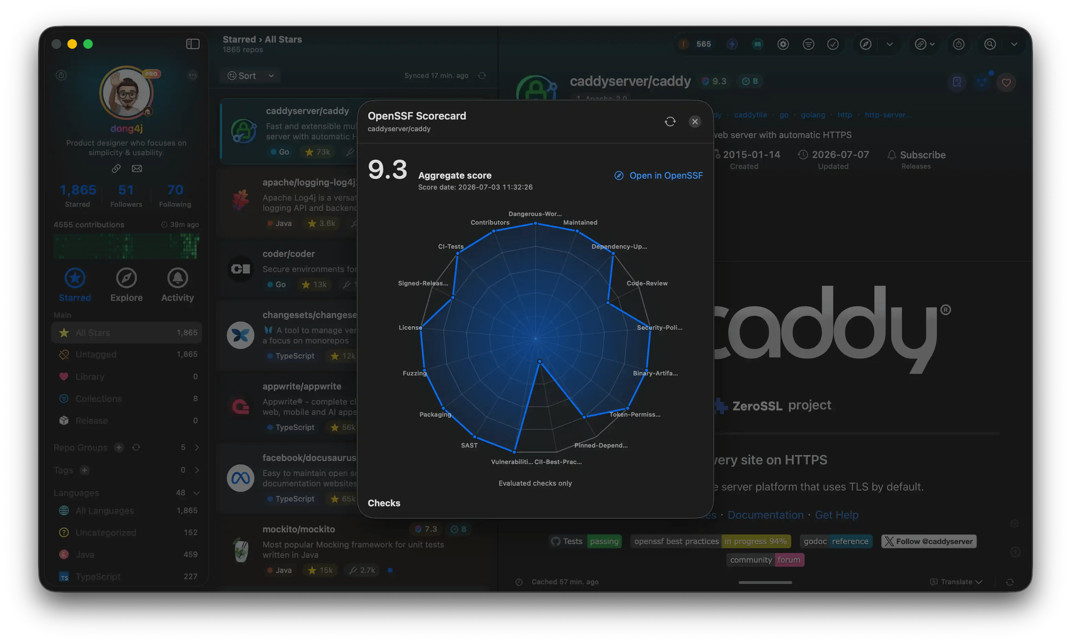Click the document search icon near repo title
Screen dimensions: 1071x643
tap(957, 82)
